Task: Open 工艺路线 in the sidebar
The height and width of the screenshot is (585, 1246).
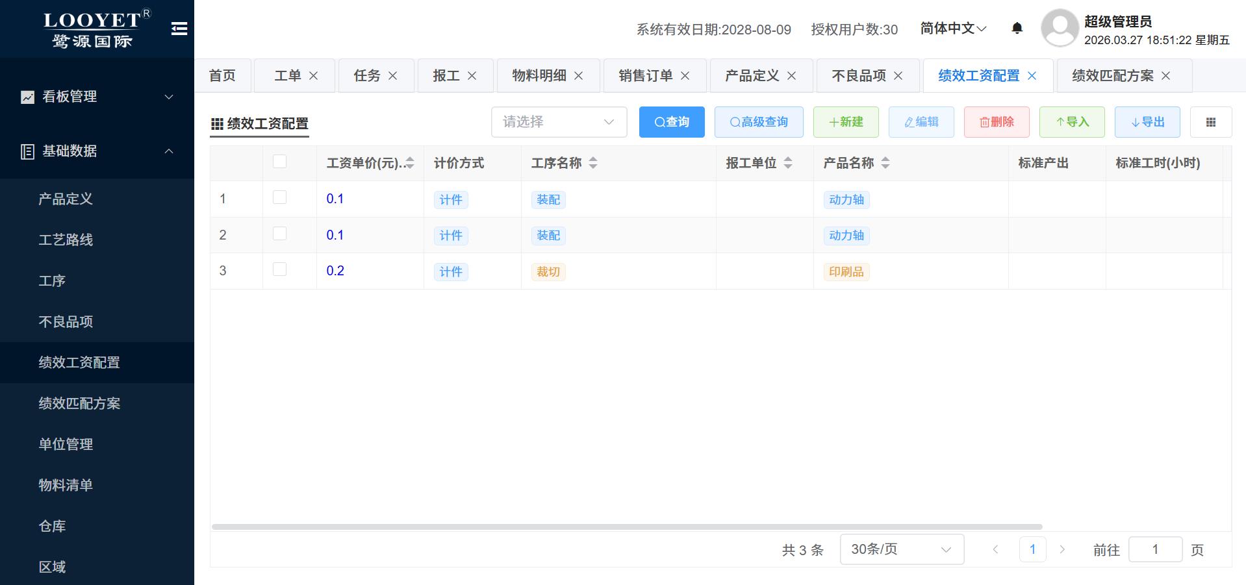Action: tap(66, 240)
